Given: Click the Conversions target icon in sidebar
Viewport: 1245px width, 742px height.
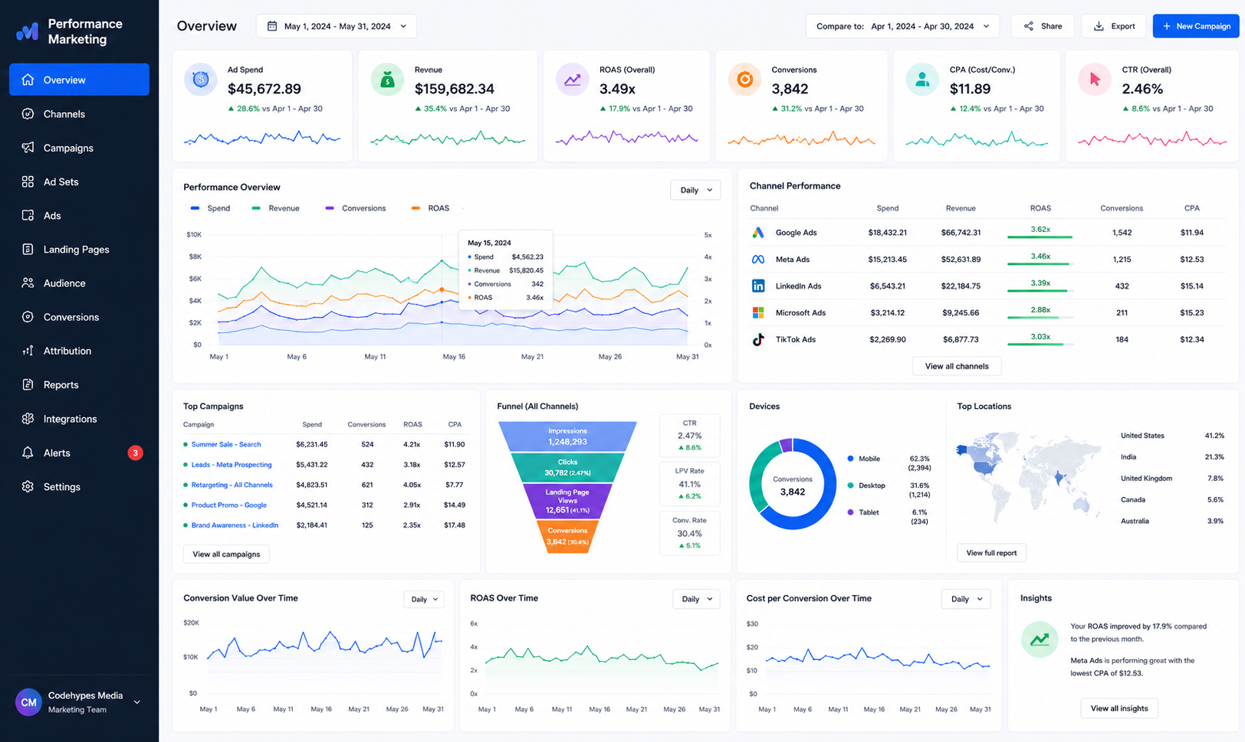Looking at the screenshot, I should click(x=28, y=317).
